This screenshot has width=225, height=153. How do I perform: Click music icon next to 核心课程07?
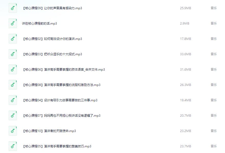point(13,116)
